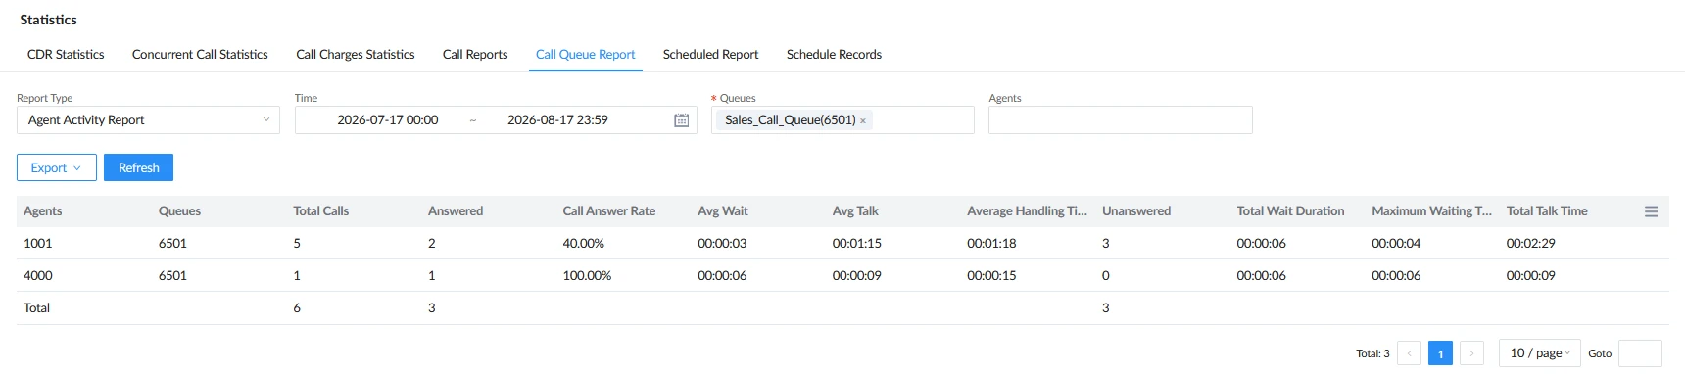1685x374 pixels.
Task: Open the calendar date picker icon
Action: point(681,120)
